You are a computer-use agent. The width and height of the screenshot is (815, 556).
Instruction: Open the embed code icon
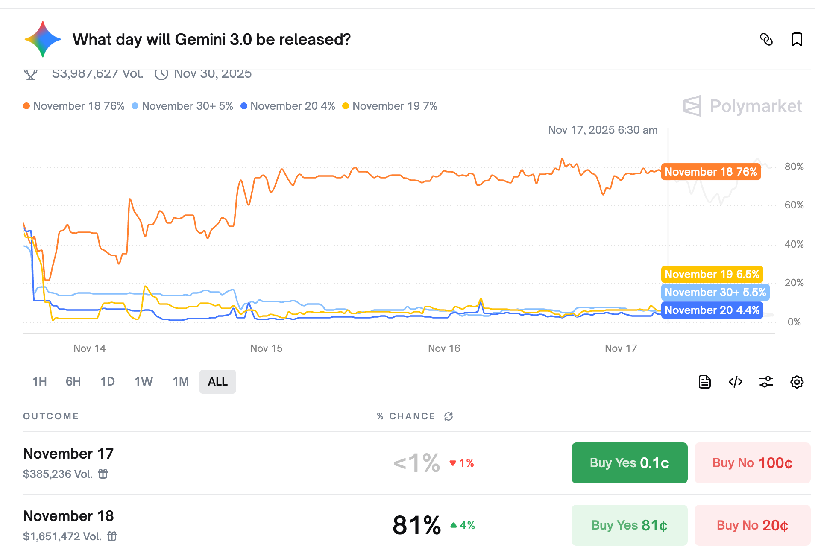[736, 382]
